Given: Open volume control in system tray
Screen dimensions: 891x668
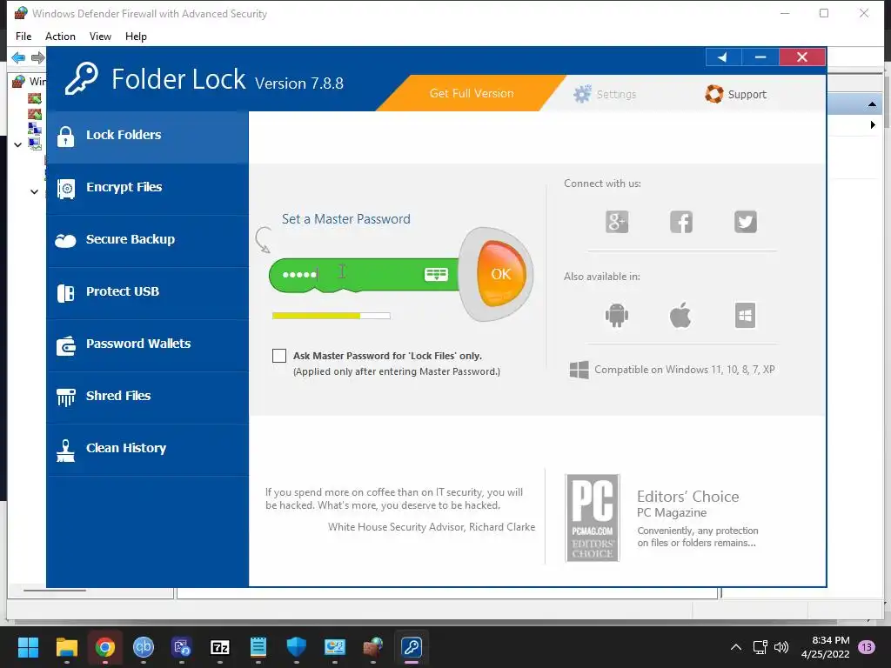Looking at the screenshot, I should click(x=781, y=647).
